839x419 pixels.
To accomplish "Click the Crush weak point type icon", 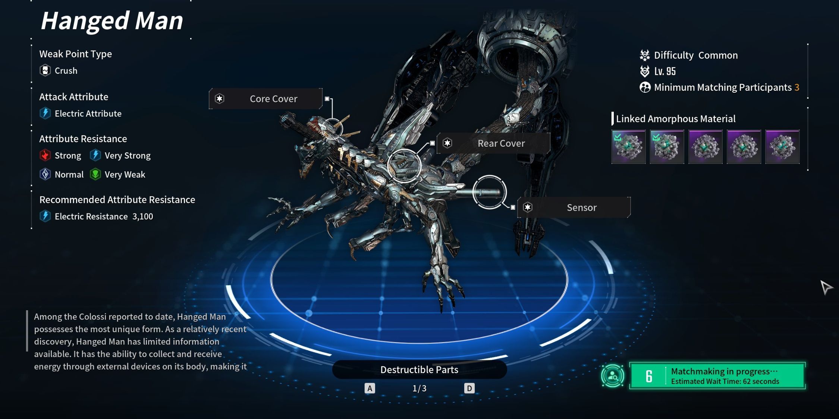I will click(x=45, y=70).
